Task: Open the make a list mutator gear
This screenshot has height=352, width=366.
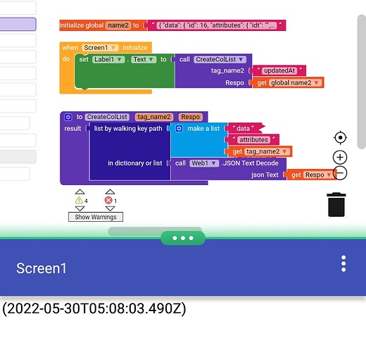Action: tap(179, 129)
